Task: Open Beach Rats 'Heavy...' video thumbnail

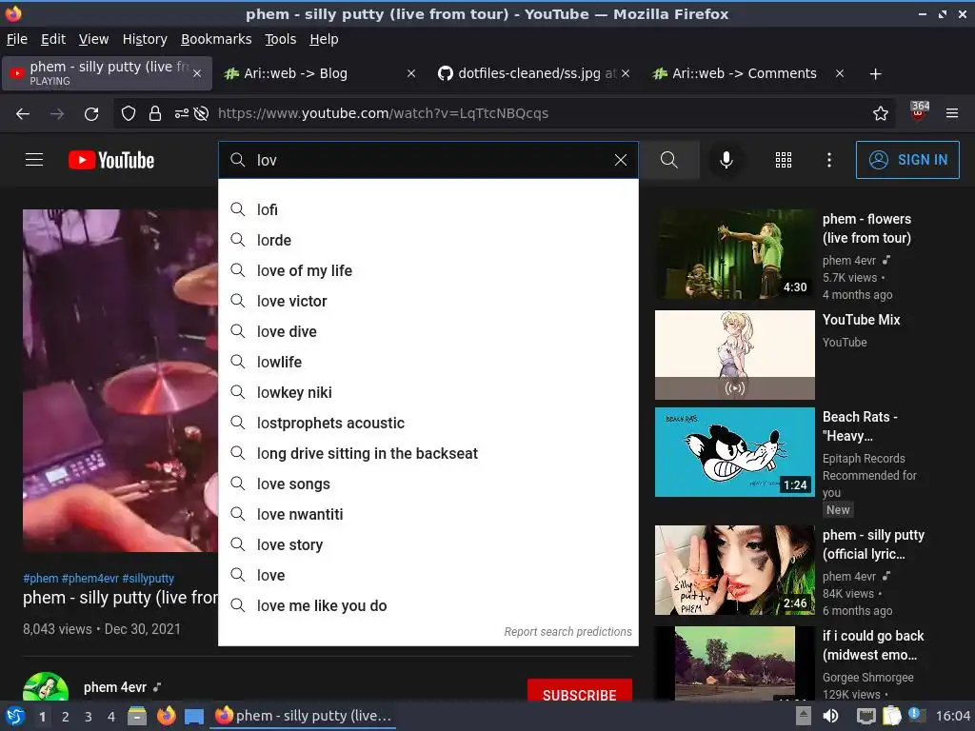Action: pyautogui.click(x=734, y=452)
